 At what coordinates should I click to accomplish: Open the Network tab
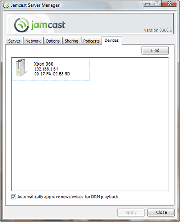click(33, 41)
